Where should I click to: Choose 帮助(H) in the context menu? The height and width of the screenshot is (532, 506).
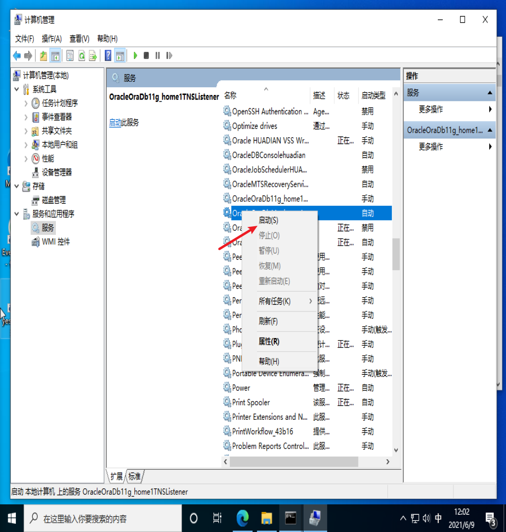tap(280, 361)
